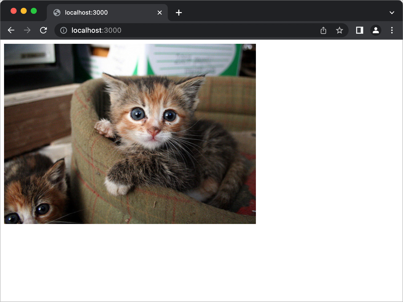Viewport: 403px width, 302px height.
Task: Minimize window with yellow button
Action: (x=24, y=11)
